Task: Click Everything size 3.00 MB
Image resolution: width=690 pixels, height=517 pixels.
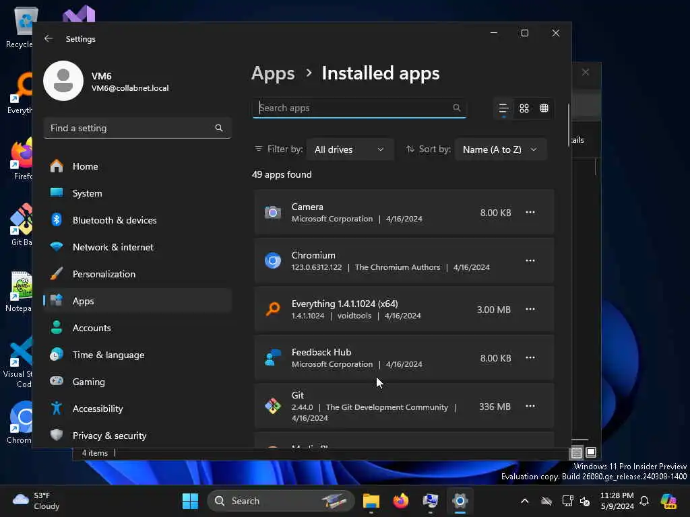Action: [494, 310]
